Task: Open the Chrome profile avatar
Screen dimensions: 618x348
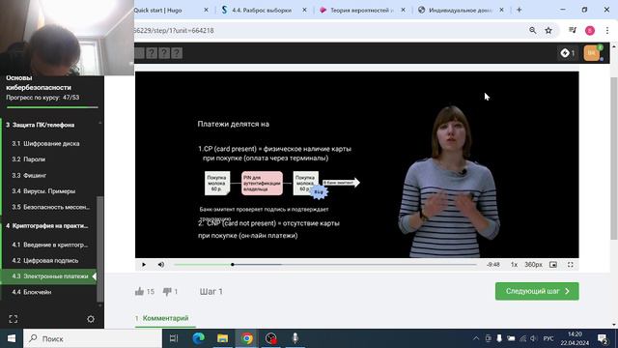Action: tap(590, 30)
